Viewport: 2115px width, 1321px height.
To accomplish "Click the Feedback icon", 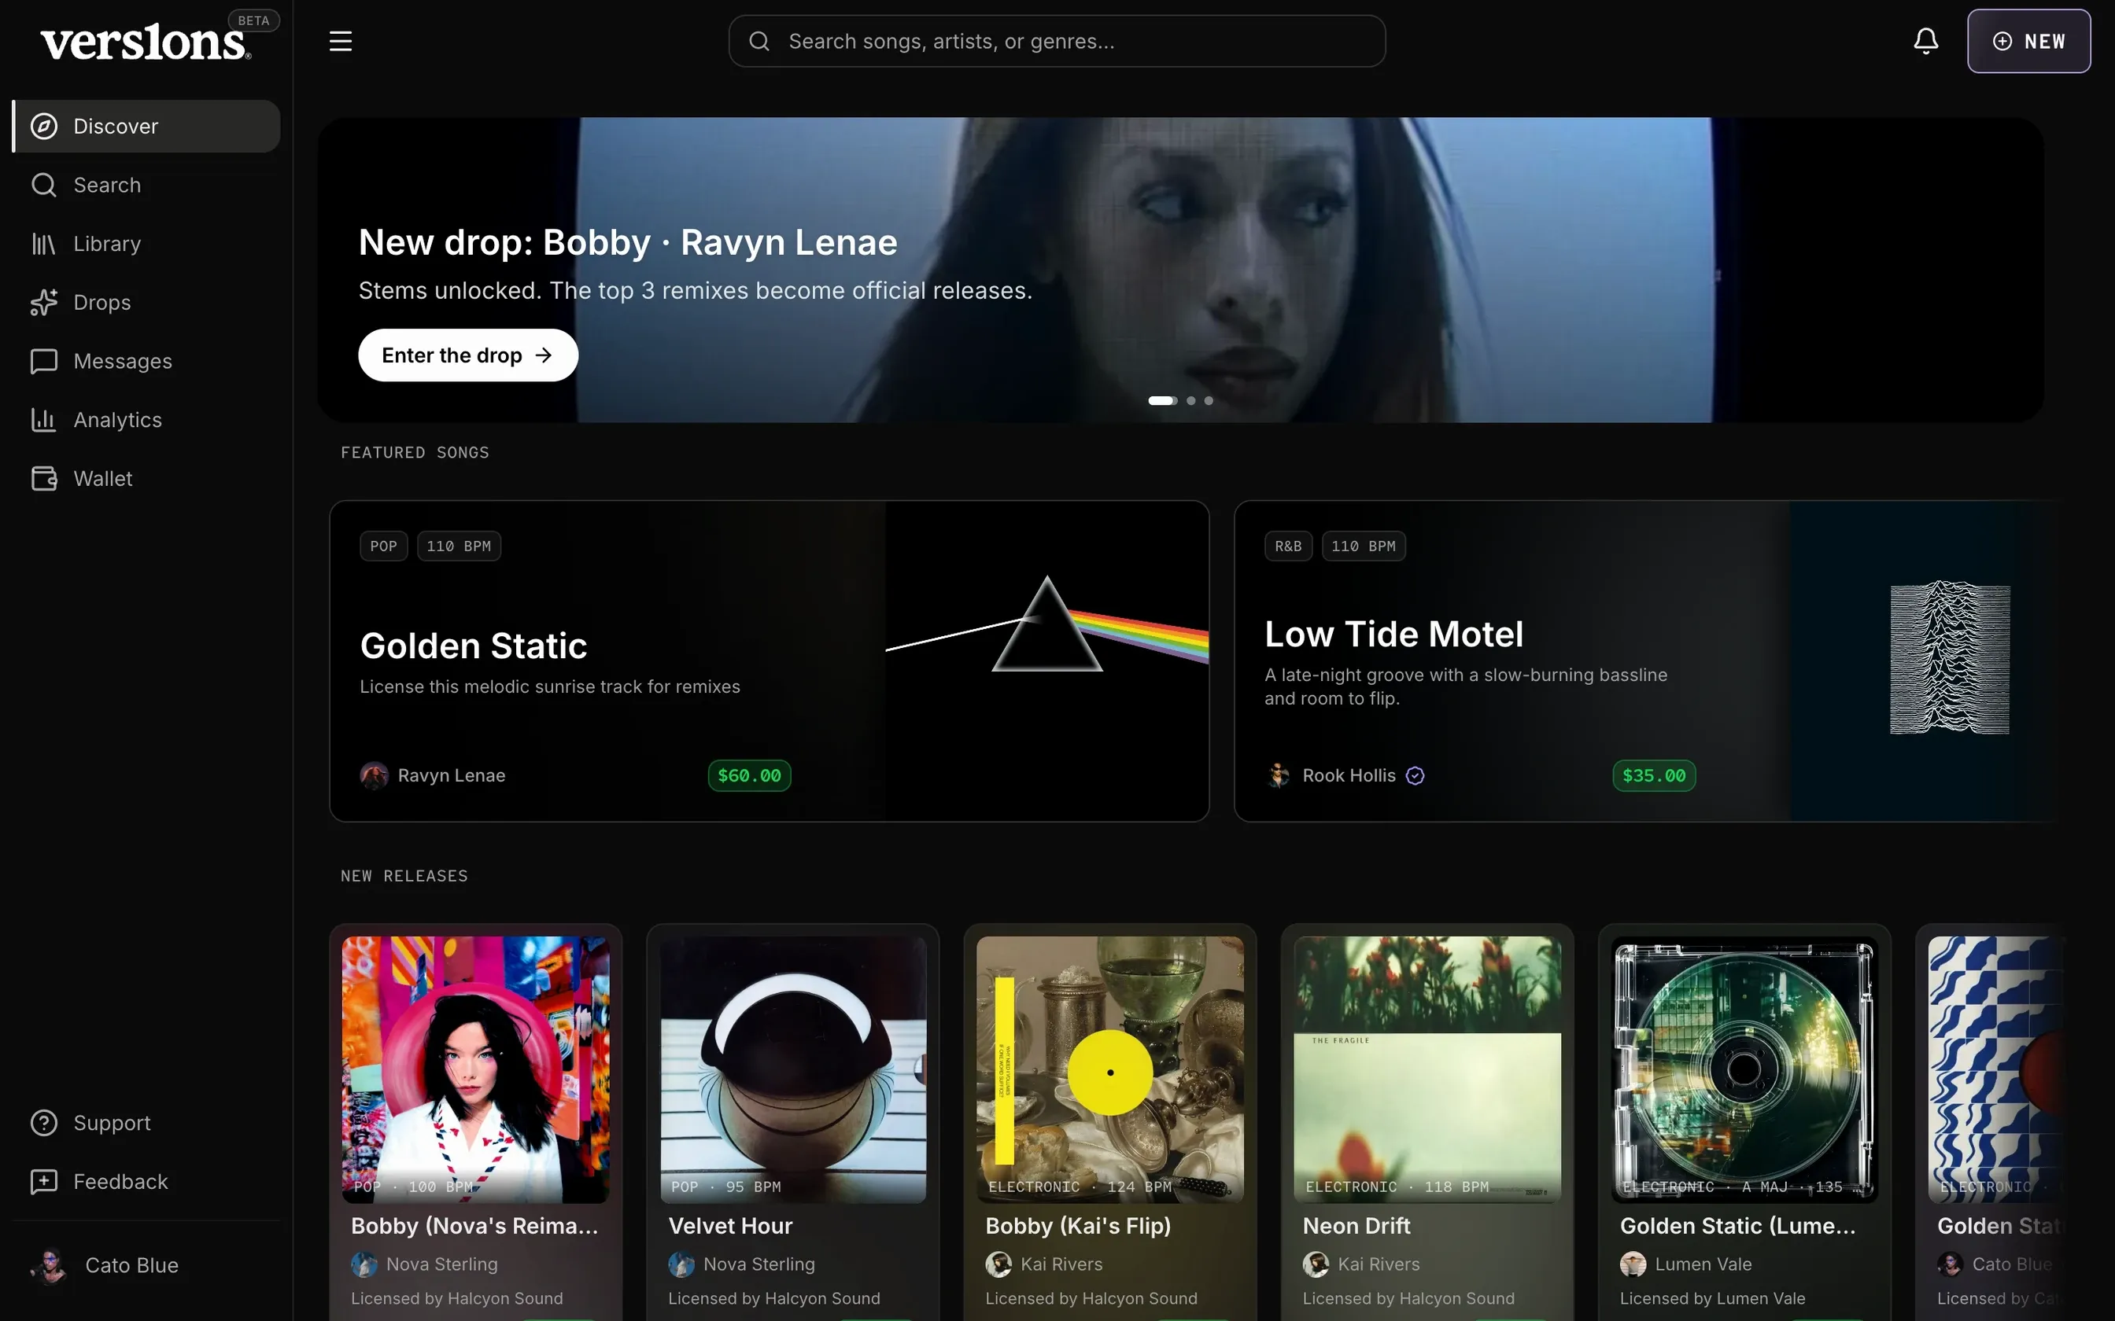I will [x=44, y=1181].
